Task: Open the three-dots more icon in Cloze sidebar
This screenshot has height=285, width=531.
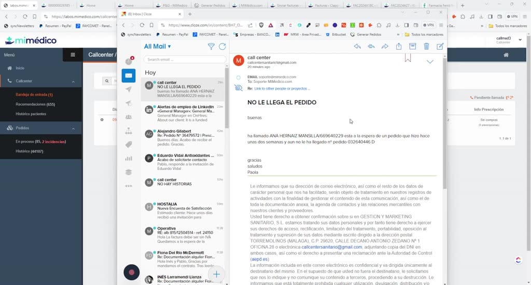Action: [x=129, y=186]
